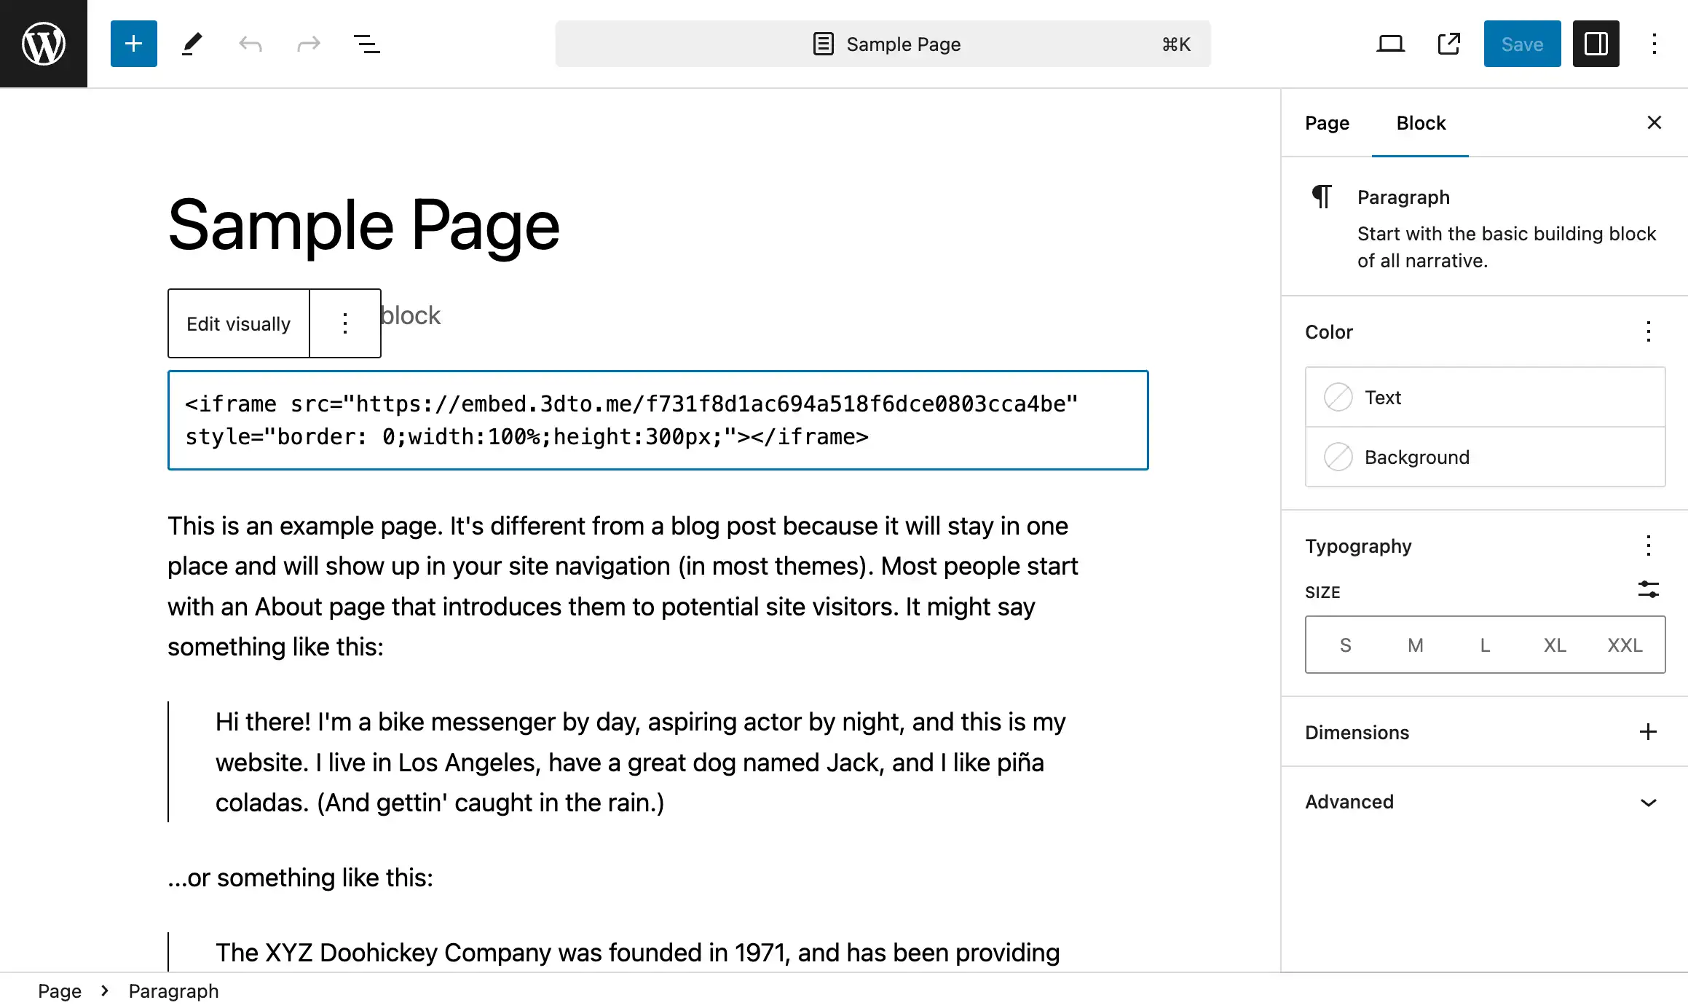The image size is (1688, 1008).
Task: Select the pencil Tools icon
Action: [192, 44]
